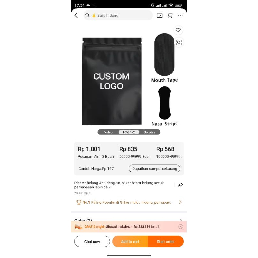This screenshot has width=258, height=258.
Task: Tap the visual search scan icon
Action: [x=179, y=42]
